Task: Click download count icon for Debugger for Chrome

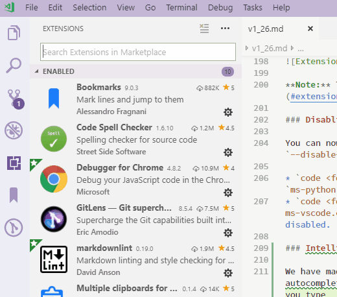Action: click(x=196, y=169)
